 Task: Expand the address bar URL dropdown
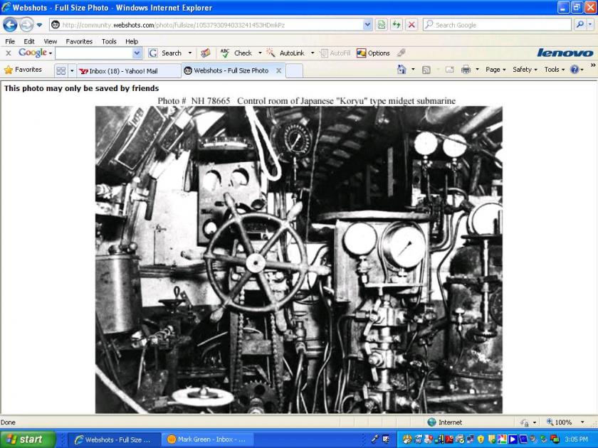[367, 25]
